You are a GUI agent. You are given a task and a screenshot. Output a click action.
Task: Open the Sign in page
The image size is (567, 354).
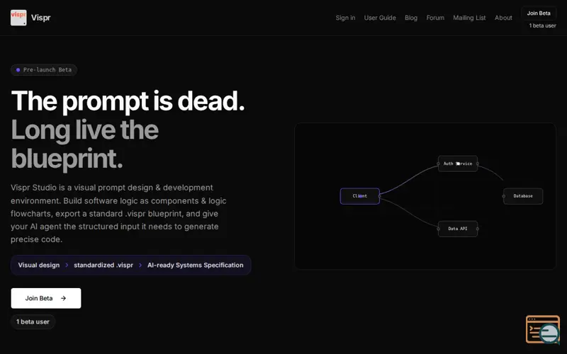345,18
